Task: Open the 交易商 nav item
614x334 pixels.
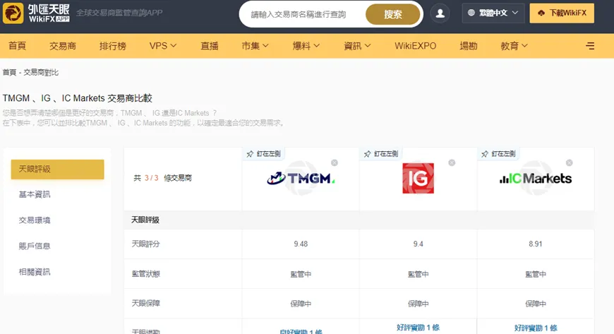Action: [x=63, y=46]
